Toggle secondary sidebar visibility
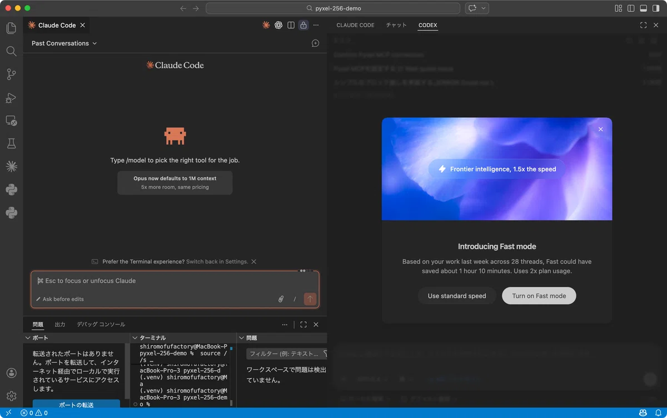Viewport: 667px width, 418px height. pyautogui.click(x=655, y=8)
